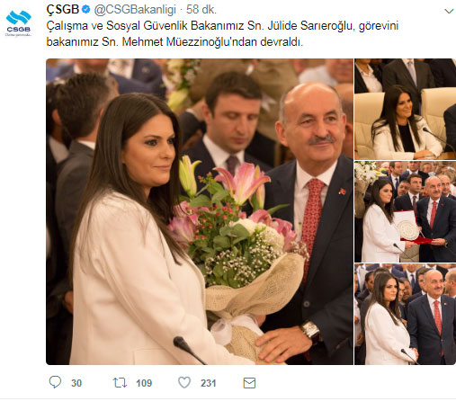The image size is (456, 401).
Task: Open middle-right photo with red plaque
Action: coord(405,211)
